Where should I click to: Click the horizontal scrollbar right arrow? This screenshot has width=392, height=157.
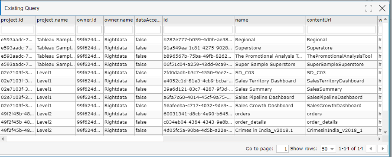click(x=379, y=138)
